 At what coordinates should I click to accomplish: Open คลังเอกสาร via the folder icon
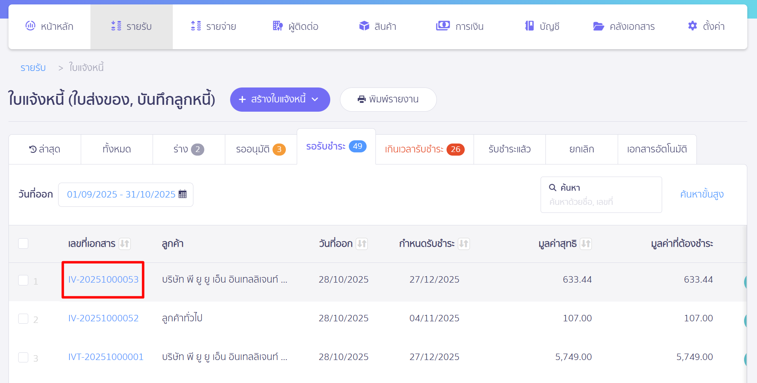(x=599, y=26)
